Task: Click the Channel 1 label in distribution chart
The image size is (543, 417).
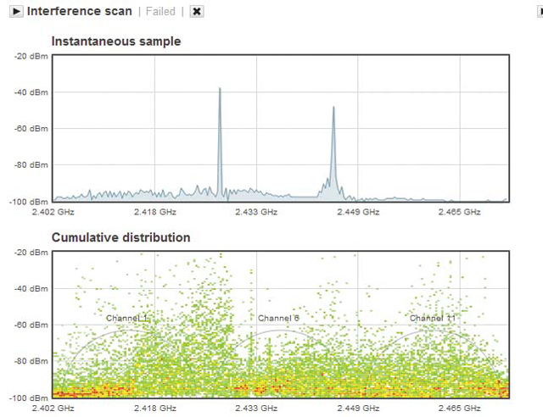Action: [127, 318]
